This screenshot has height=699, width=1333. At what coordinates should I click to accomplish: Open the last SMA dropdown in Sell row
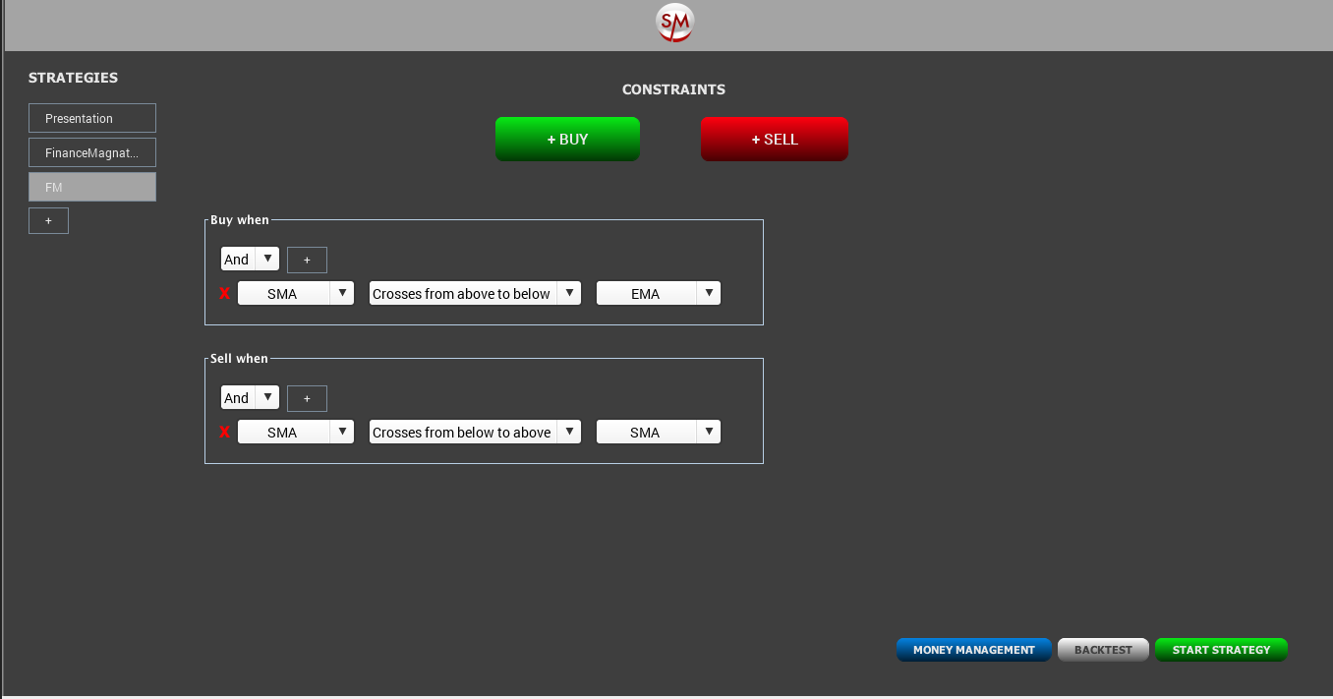coord(659,432)
